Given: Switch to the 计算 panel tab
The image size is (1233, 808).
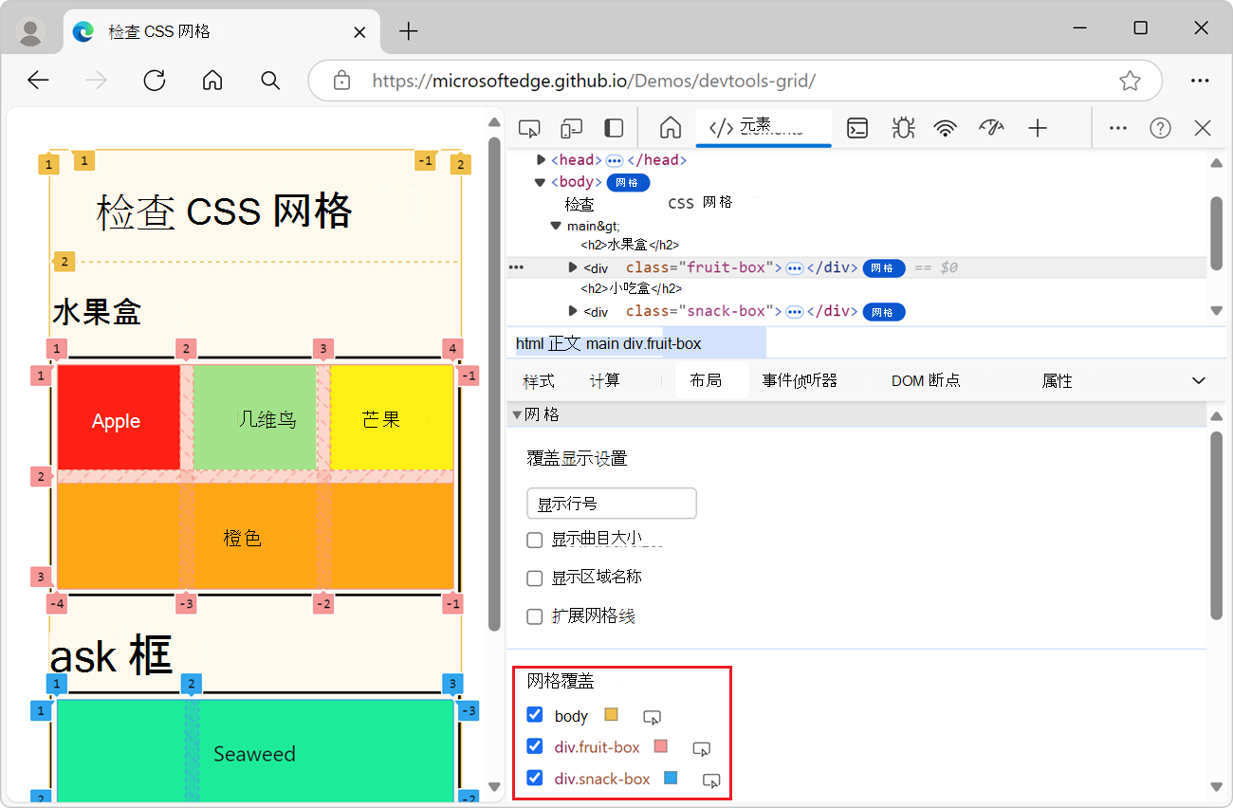Looking at the screenshot, I should tap(604, 380).
